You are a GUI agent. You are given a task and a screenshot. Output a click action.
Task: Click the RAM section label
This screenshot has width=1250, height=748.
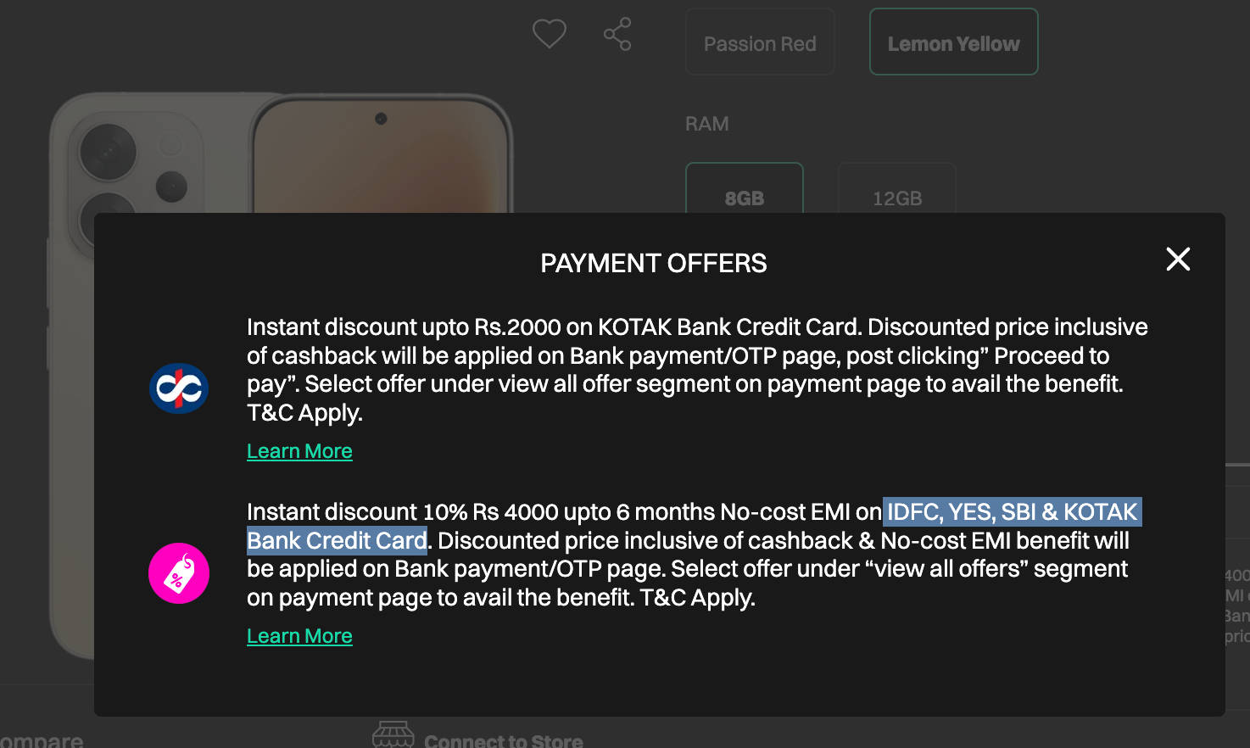pyautogui.click(x=706, y=124)
